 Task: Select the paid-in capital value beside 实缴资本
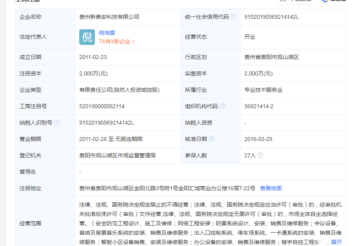tap(258, 74)
